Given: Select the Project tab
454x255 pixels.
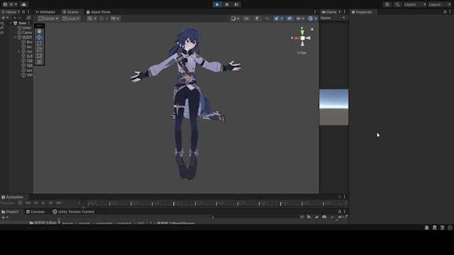Looking at the screenshot, I should pyautogui.click(x=10, y=212).
